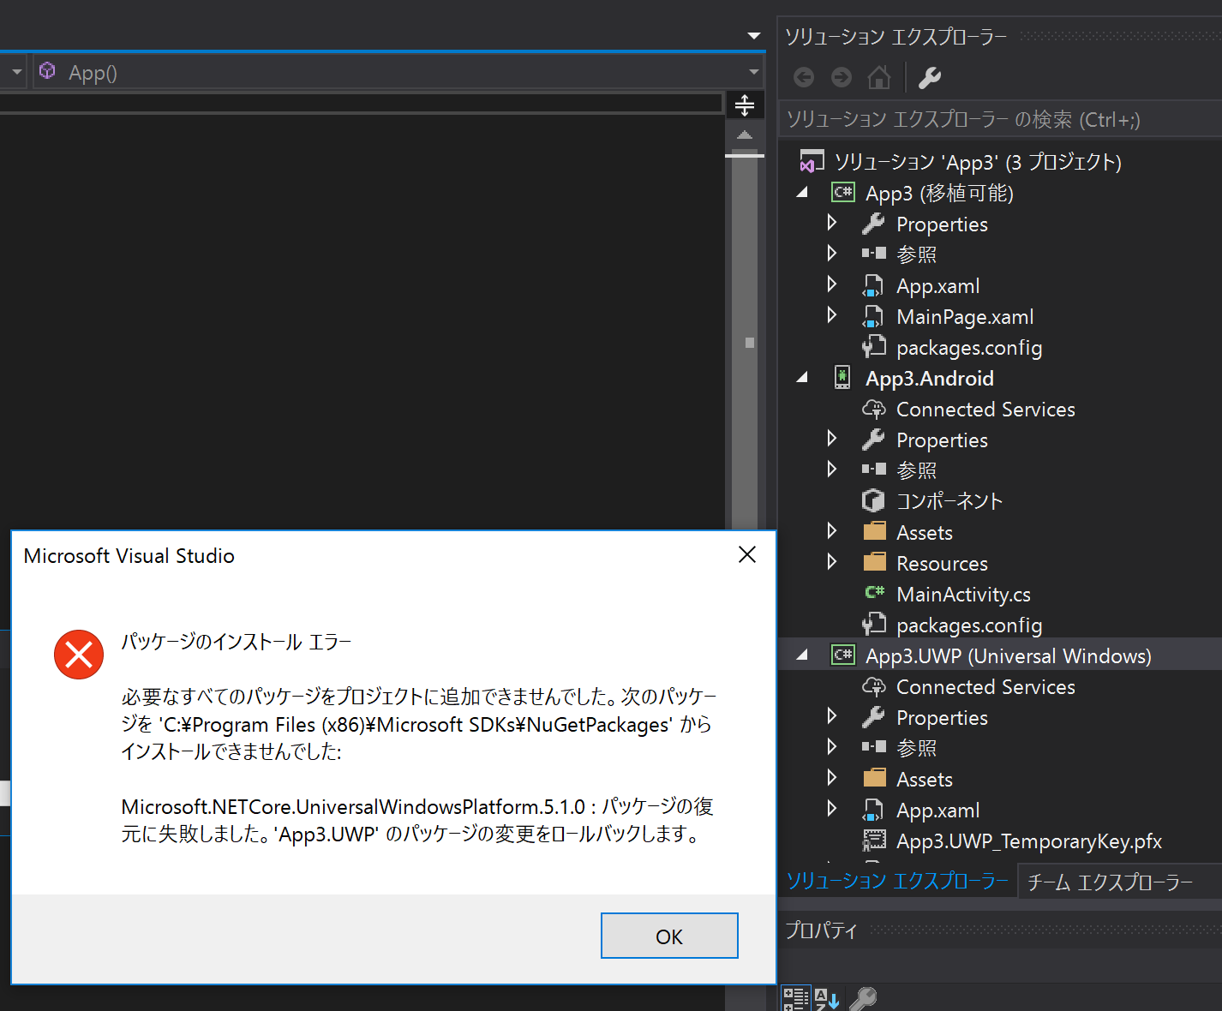Select the App3 (移植可能) project icon
Screen dimensions: 1222x1011
tap(843, 193)
